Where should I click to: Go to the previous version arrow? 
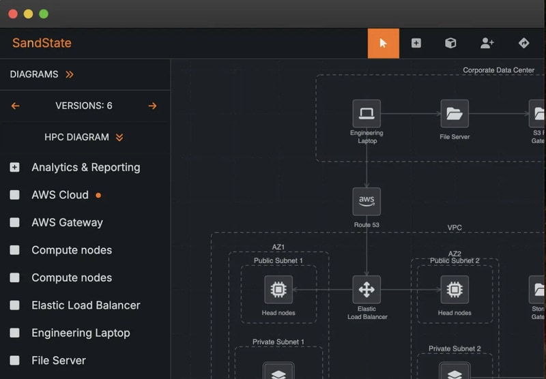click(16, 106)
